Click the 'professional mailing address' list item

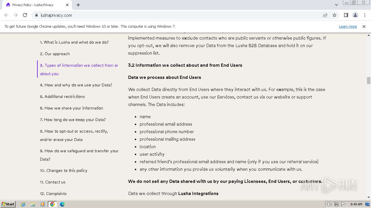pos(167,139)
